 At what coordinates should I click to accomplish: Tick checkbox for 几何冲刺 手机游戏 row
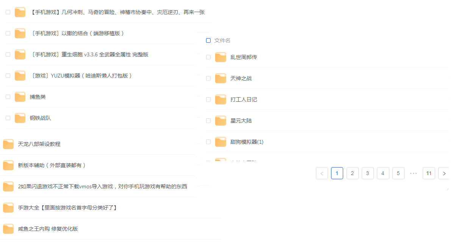point(8,12)
